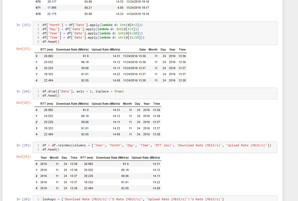Click the value 20.117 in row 670

(52, 2)
